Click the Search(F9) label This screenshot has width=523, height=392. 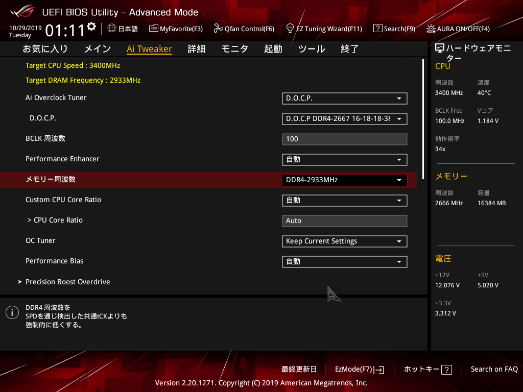[399, 29]
